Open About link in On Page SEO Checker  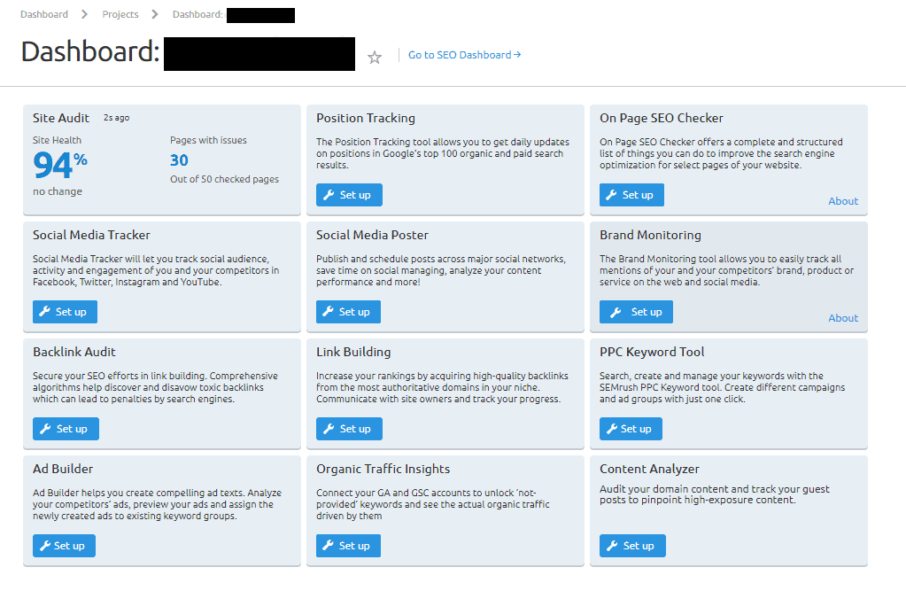tap(843, 201)
